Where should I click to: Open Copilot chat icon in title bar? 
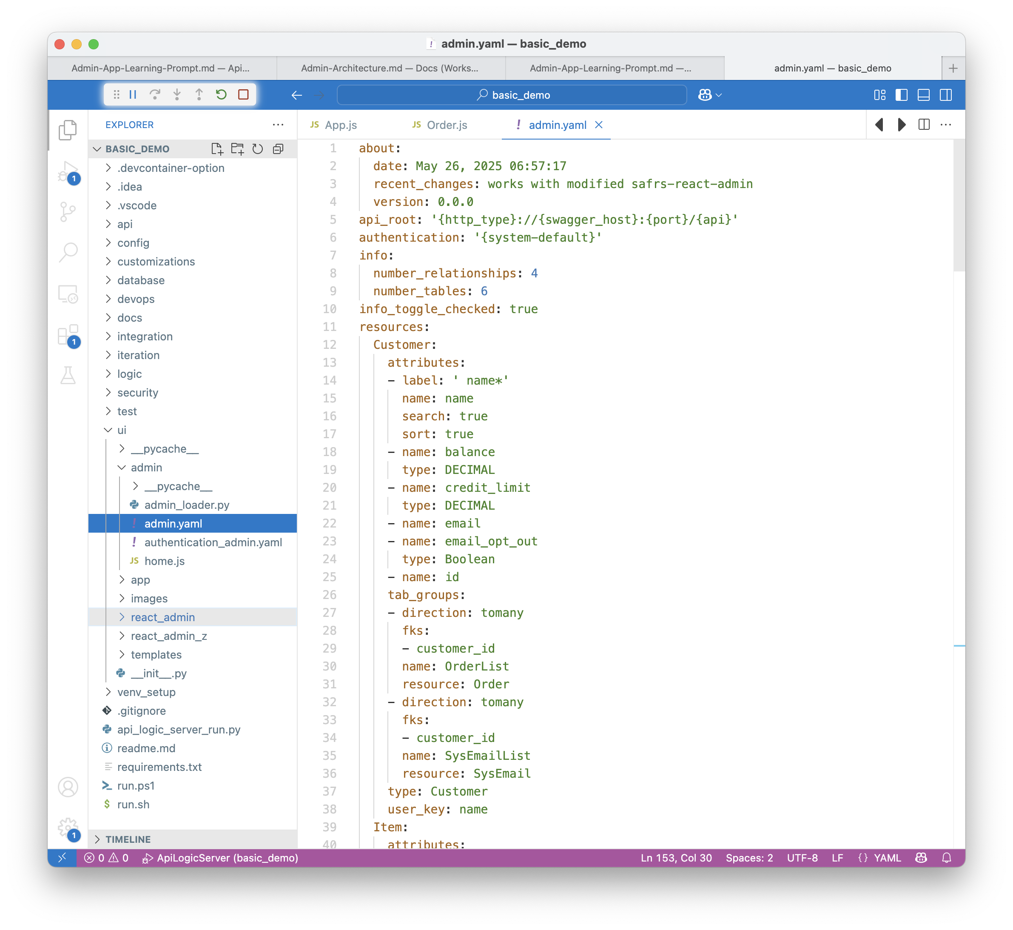point(705,95)
